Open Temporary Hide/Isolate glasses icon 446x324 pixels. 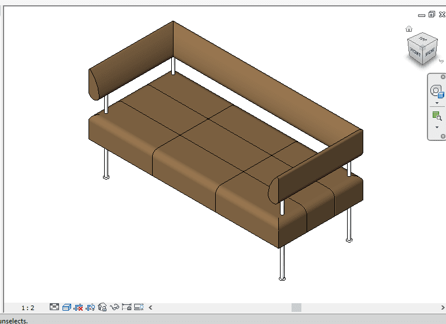[115, 307]
